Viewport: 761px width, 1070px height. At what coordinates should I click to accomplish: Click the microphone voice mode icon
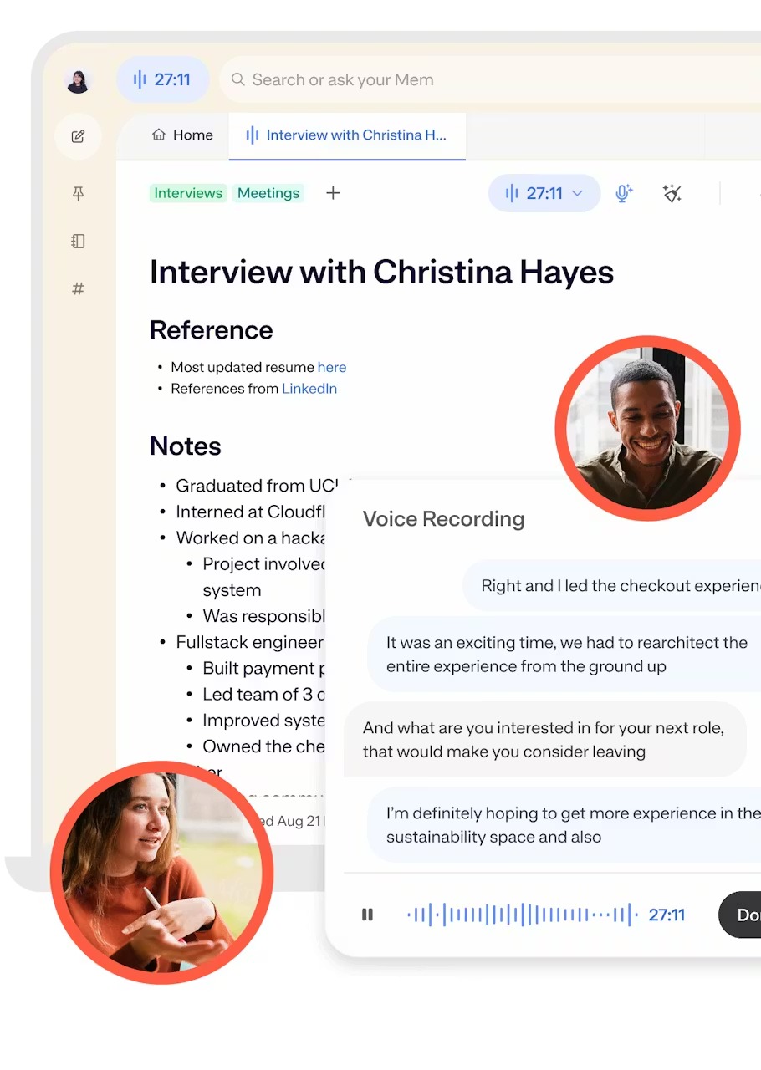click(x=624, y=194)
